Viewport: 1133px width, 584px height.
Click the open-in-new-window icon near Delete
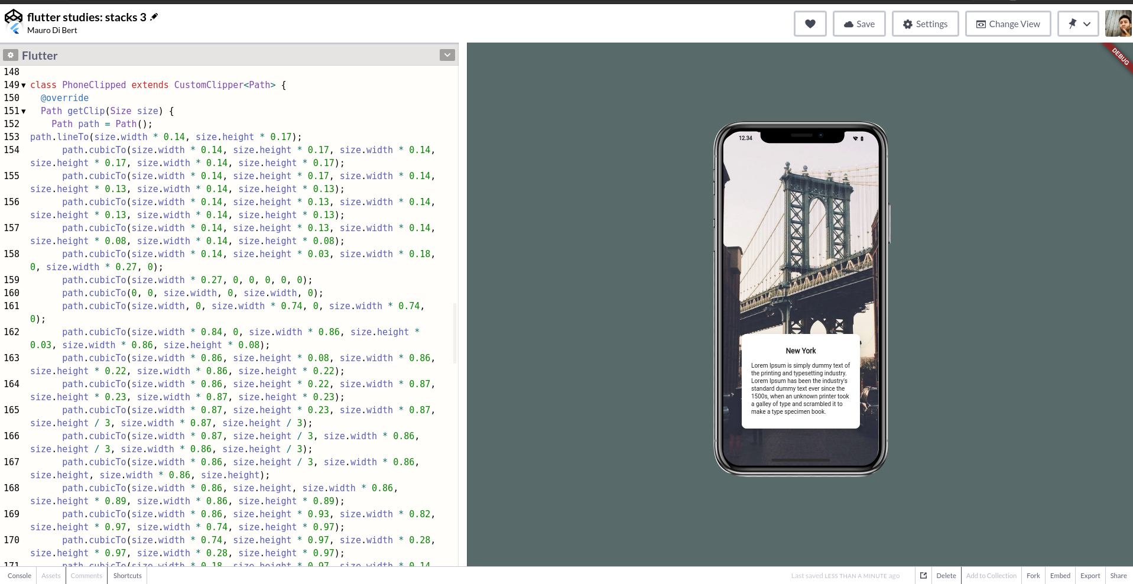point(923,575)
